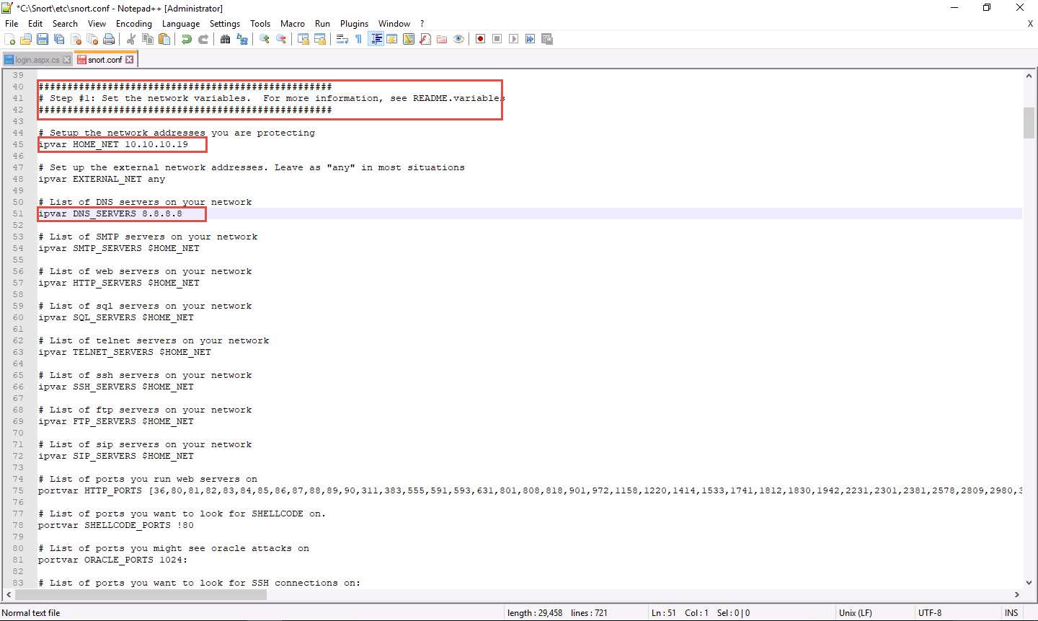The image size is (1038, 621).
Task: Click the Zoom In magnifier icon
Action: (265, 39)
